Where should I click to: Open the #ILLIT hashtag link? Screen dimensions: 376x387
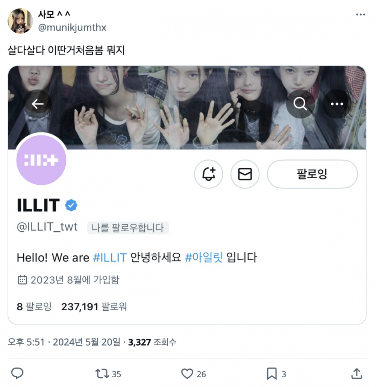[110, 258]
